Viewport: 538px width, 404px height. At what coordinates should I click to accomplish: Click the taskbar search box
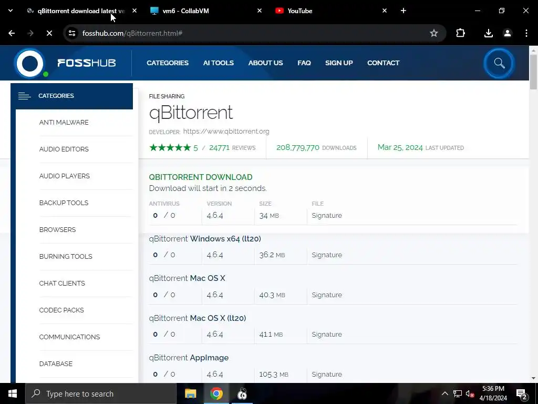pos(100,393)
